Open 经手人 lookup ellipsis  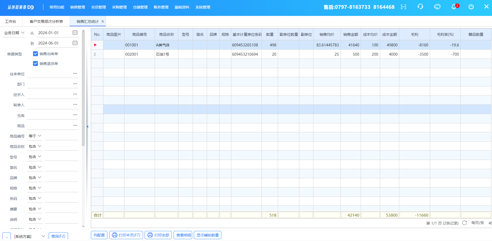(75, 94)
